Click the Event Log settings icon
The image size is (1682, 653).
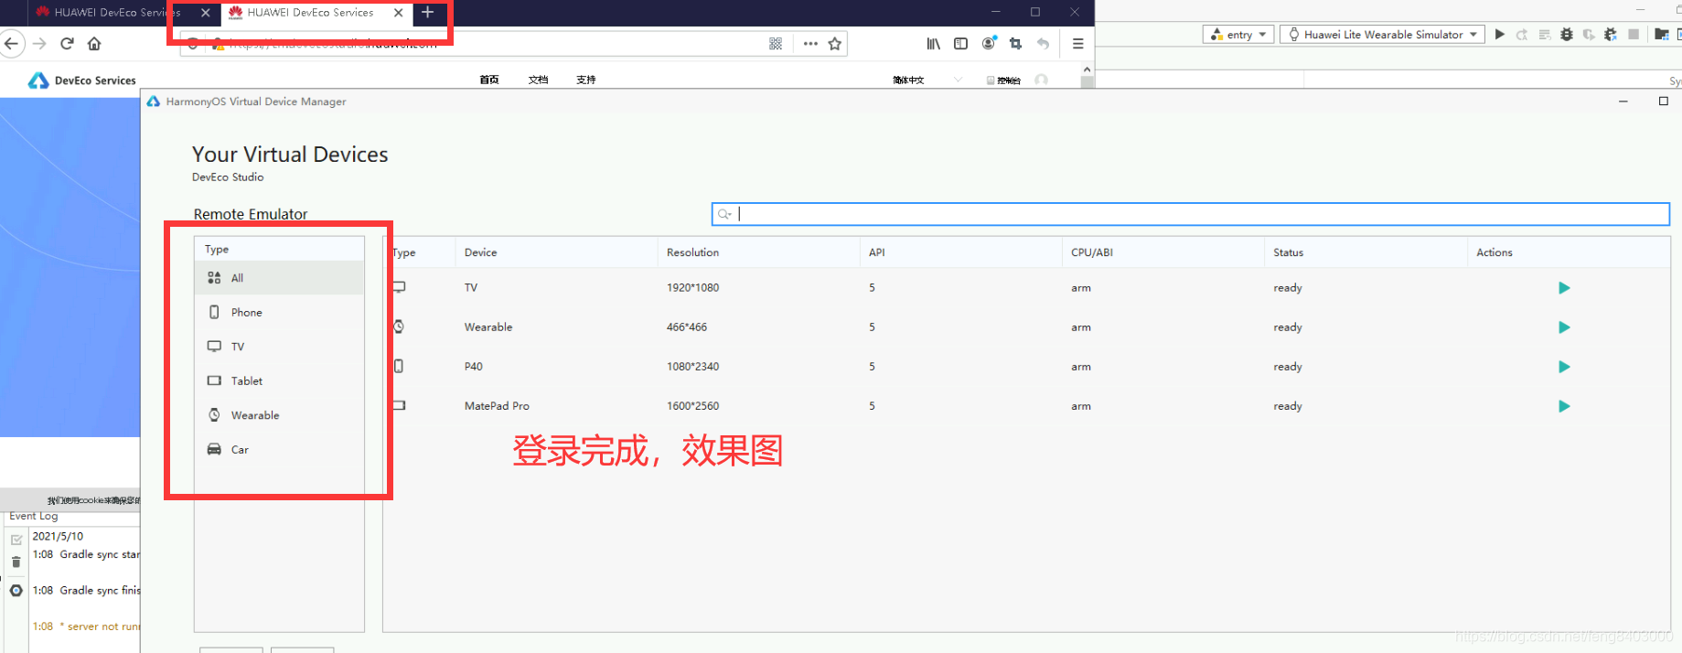16,591
